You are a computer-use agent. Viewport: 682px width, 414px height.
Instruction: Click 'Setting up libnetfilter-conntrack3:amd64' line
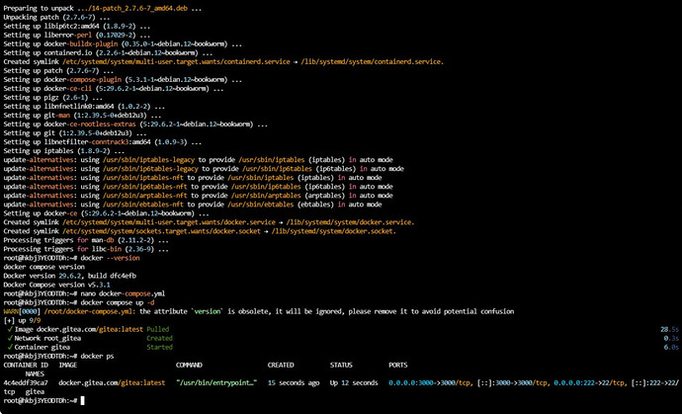(x=103, y=142)
